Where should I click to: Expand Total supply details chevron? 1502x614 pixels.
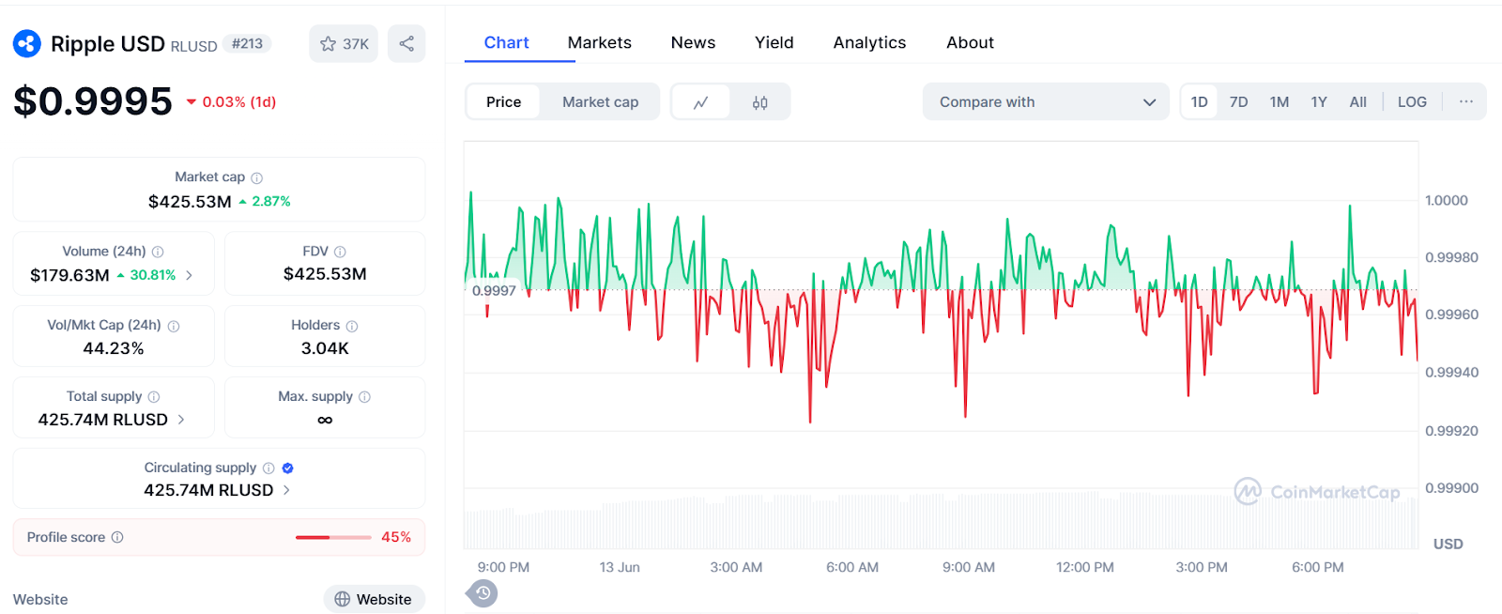tap(181, 420)
